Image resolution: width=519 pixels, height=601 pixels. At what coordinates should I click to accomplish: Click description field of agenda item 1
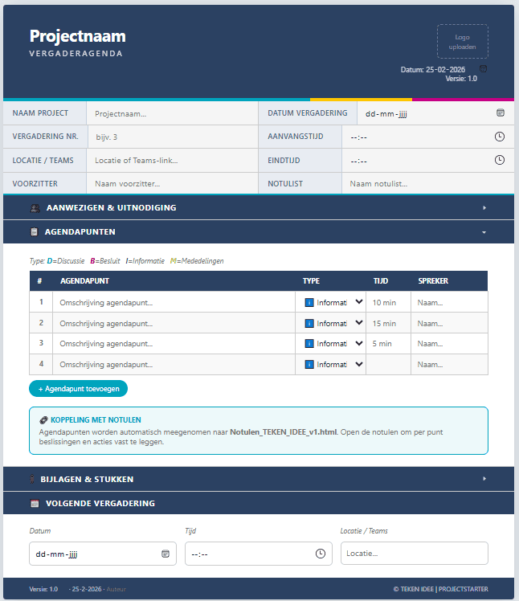[x=174, y=302]
